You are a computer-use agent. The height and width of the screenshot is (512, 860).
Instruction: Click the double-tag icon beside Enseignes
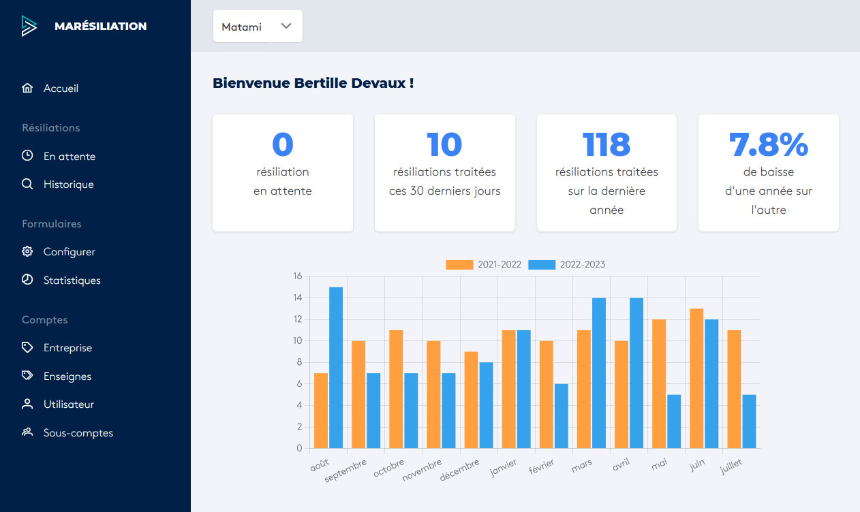27,376
